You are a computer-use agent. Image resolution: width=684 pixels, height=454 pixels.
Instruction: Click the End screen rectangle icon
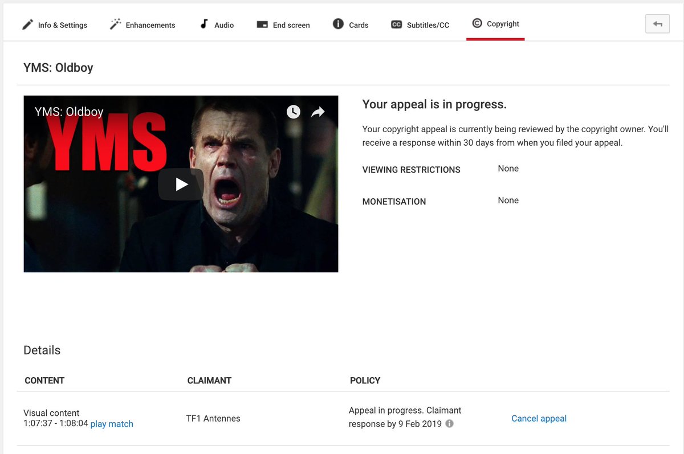coord(262,25)
